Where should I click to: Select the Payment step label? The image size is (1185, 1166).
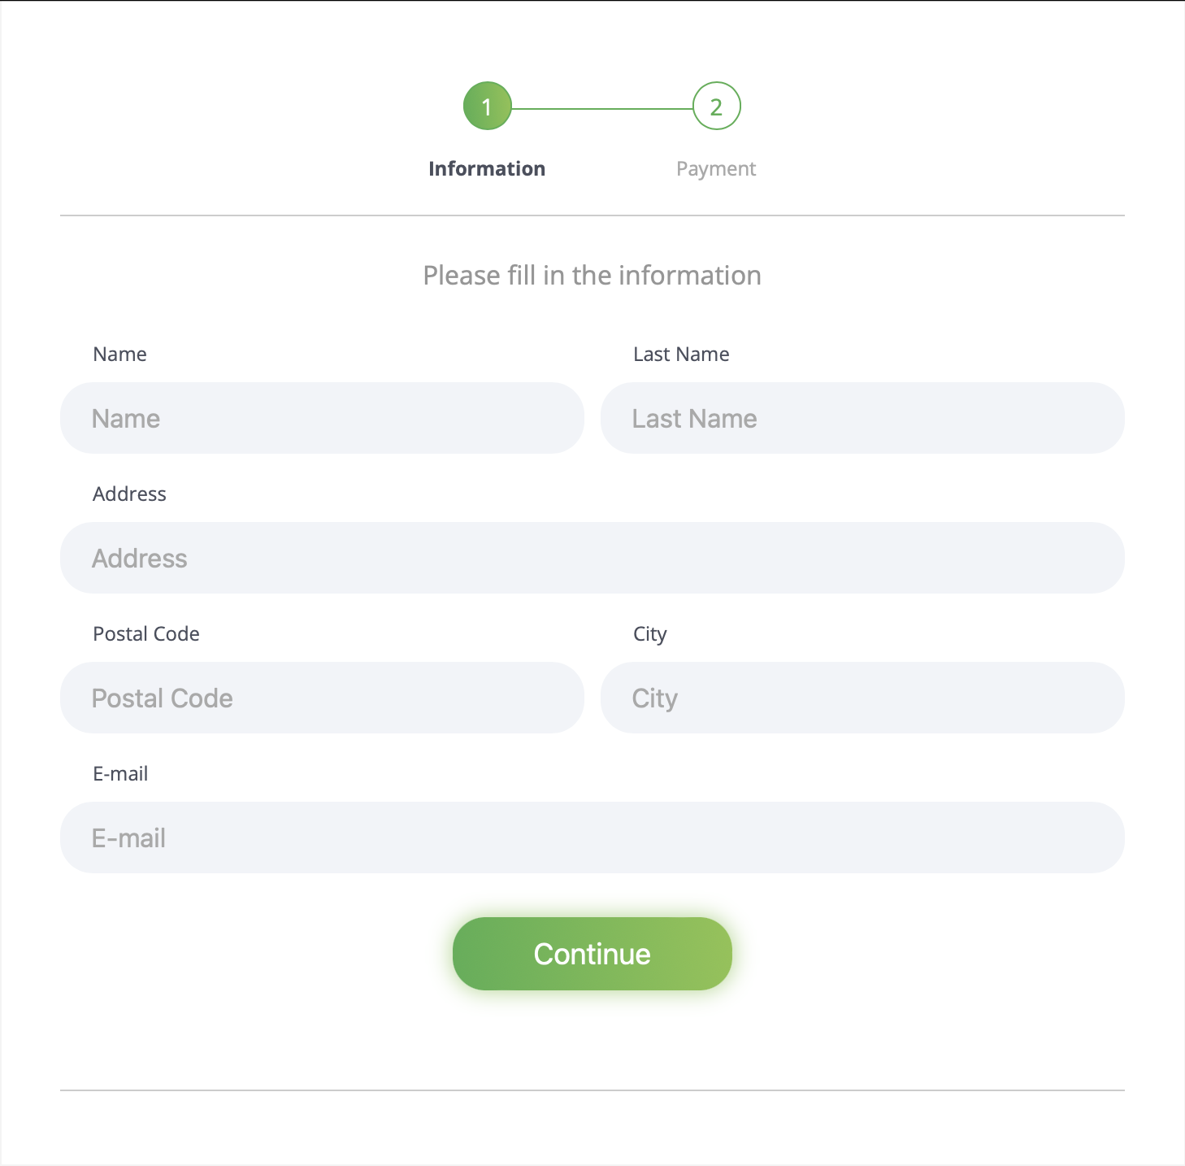(716, 169)
